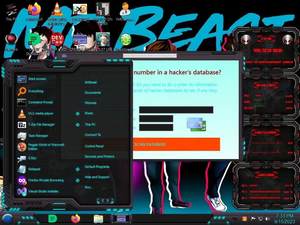The height and width of the screenshot is (225, 300).
Task: Open ILSpy from start menu
Action: 32,158
